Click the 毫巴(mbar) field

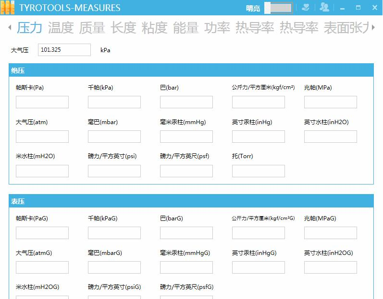[x=114, y=137]
